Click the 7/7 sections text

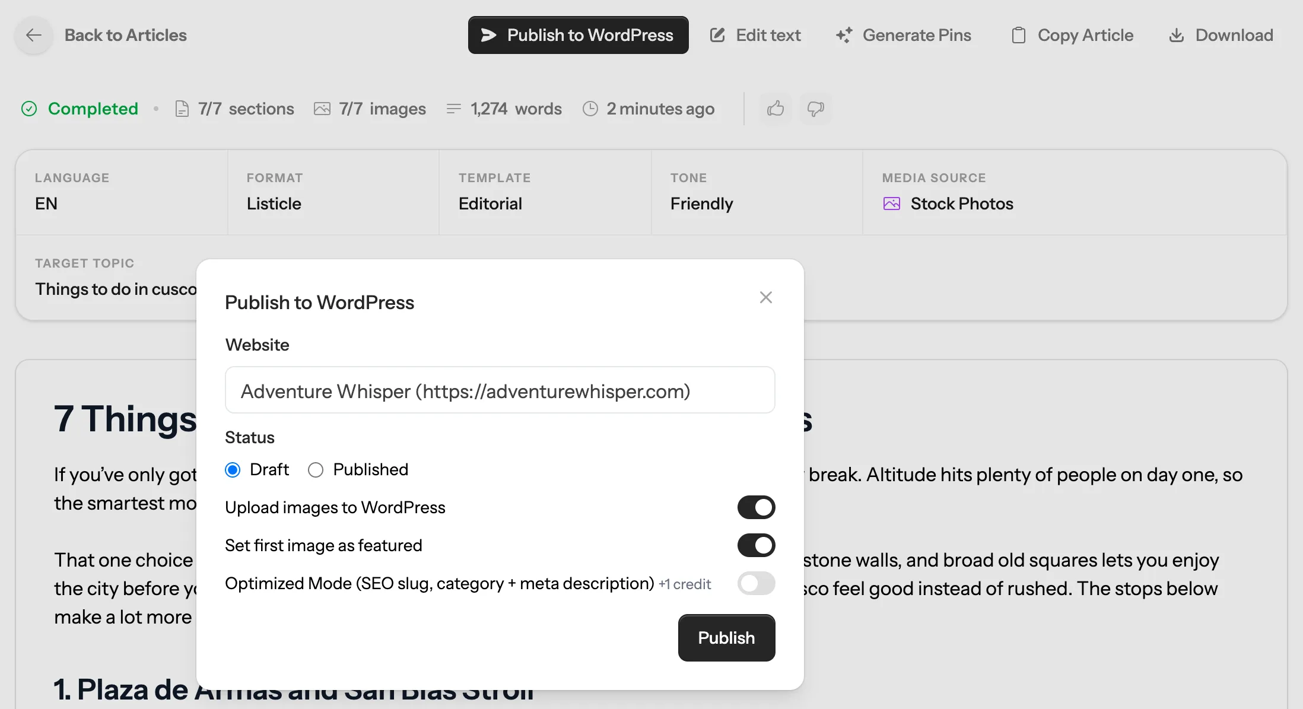tap(246, 109)
